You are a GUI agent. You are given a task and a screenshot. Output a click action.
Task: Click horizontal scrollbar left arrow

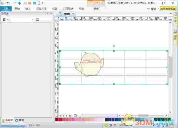click(x=120, y=116)
